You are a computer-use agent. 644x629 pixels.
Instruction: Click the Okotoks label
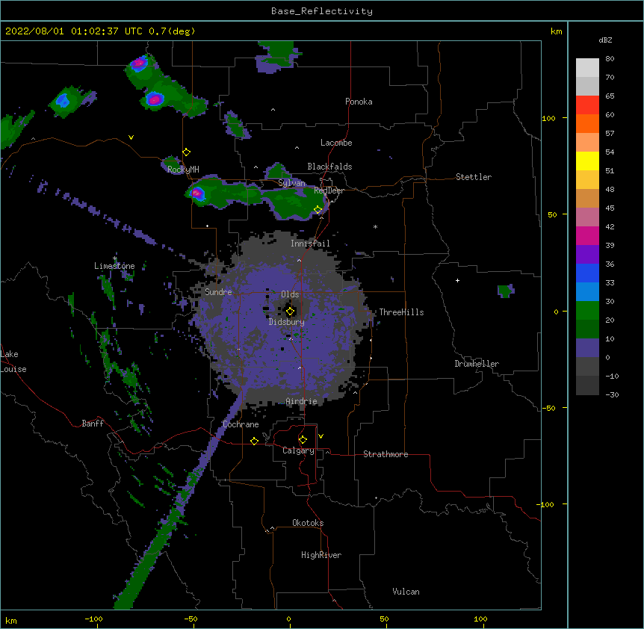[x=308, y=523]
